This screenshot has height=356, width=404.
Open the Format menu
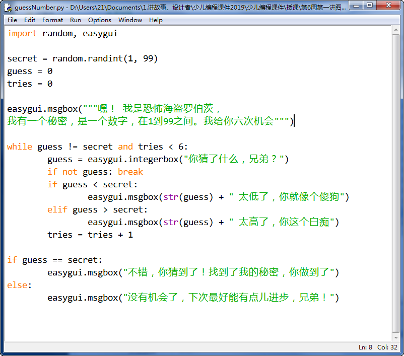pyautogui.click(x=52, y=20)
